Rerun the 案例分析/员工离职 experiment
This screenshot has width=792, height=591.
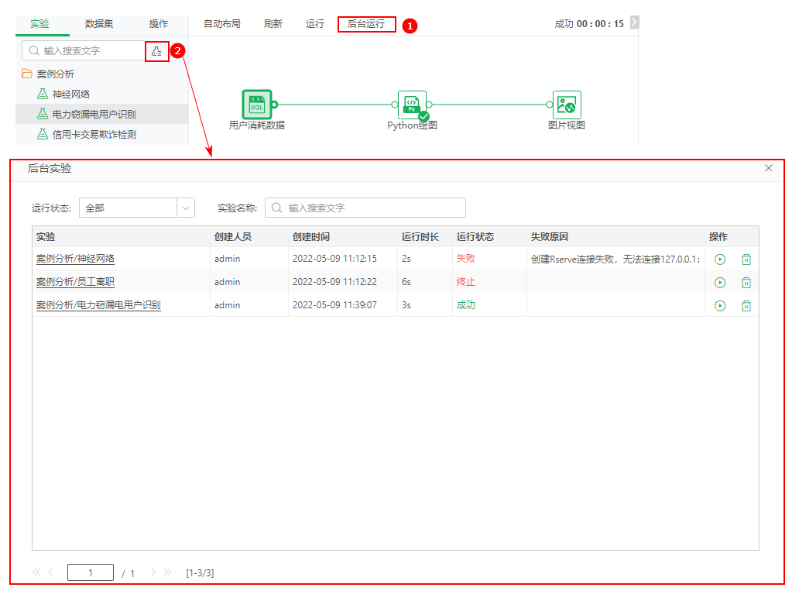720,283
